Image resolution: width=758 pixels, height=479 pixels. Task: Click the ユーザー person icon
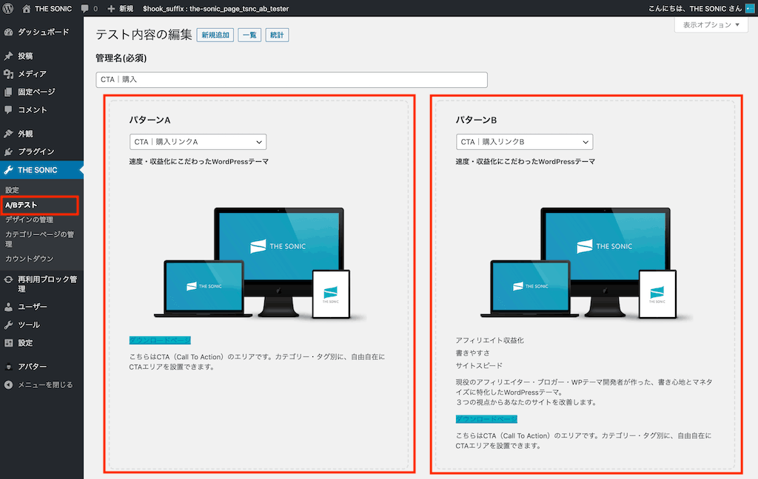8,307
